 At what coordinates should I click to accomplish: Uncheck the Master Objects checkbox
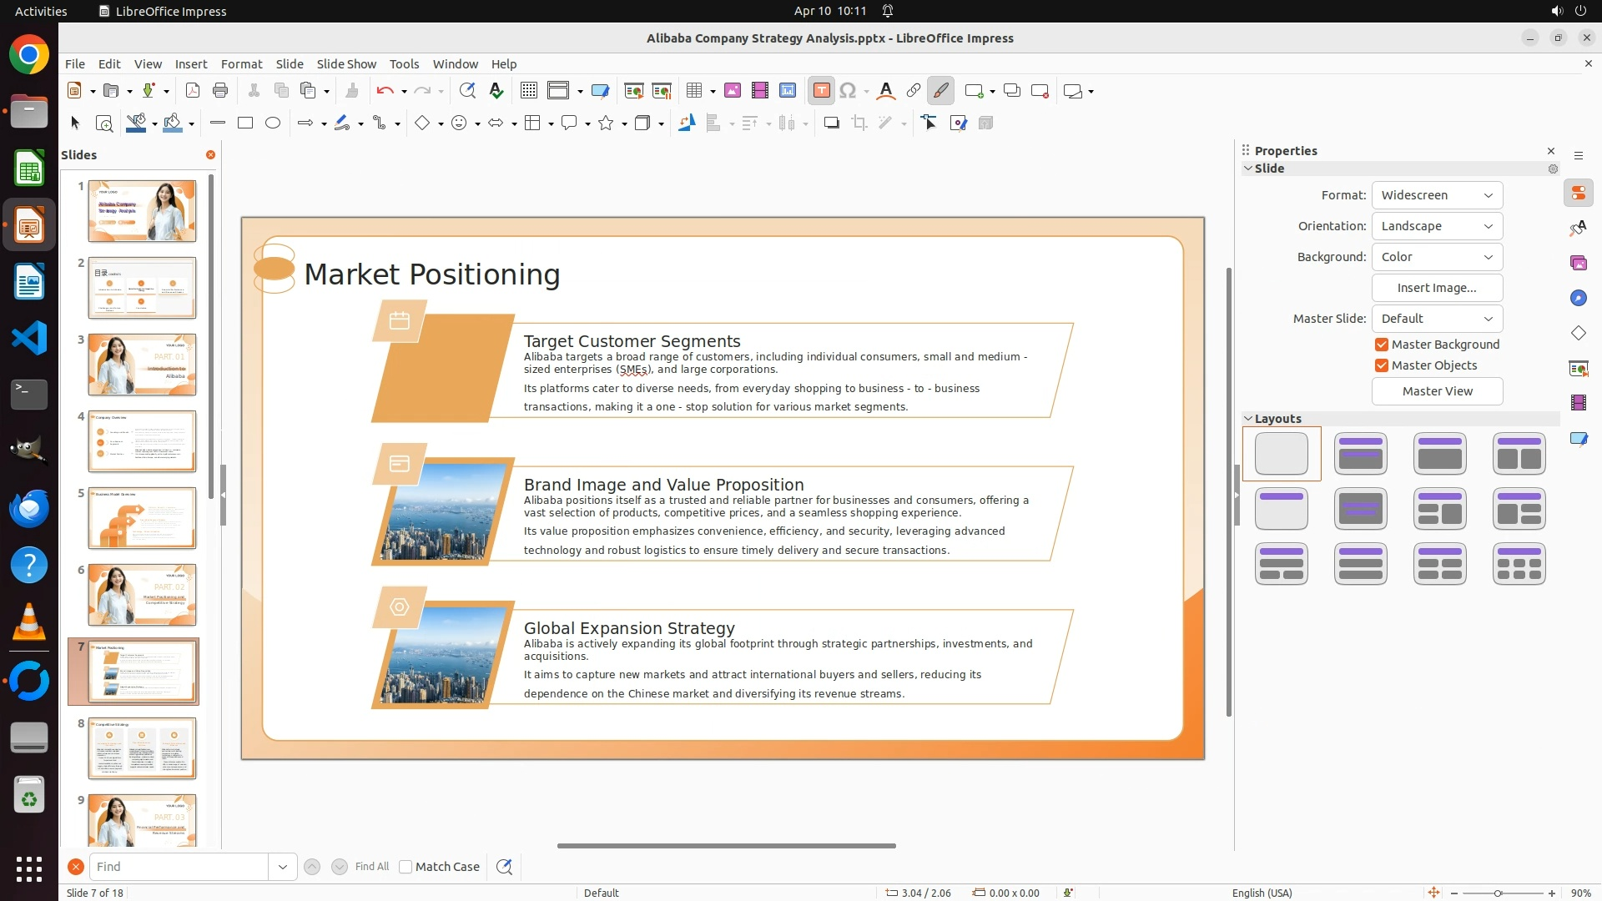1382,365
